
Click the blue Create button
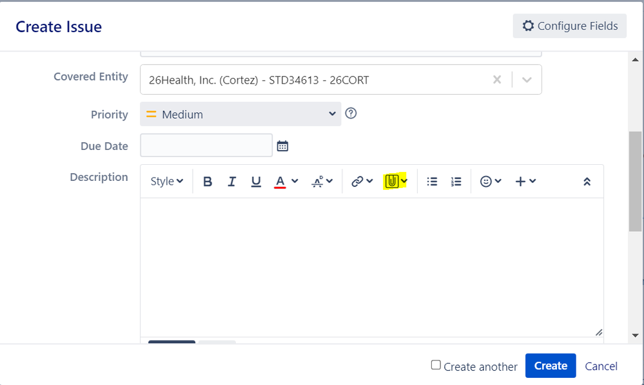point(551,366)
